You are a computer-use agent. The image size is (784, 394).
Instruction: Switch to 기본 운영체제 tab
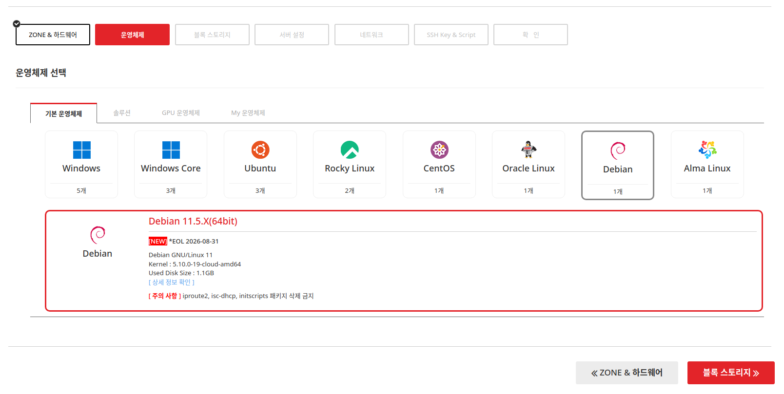63,113
